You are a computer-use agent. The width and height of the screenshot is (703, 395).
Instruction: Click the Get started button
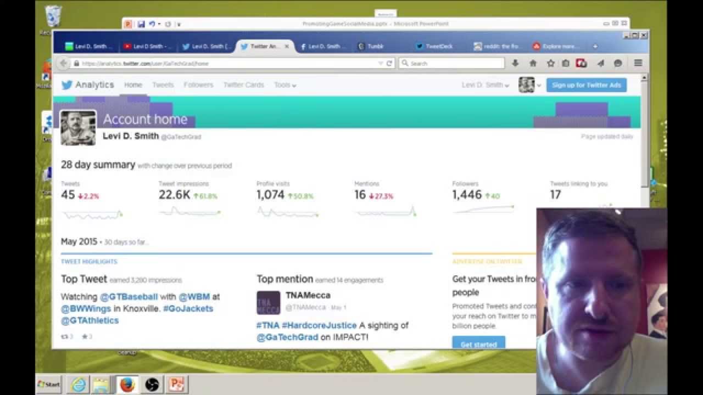click(x=478, y=344)
